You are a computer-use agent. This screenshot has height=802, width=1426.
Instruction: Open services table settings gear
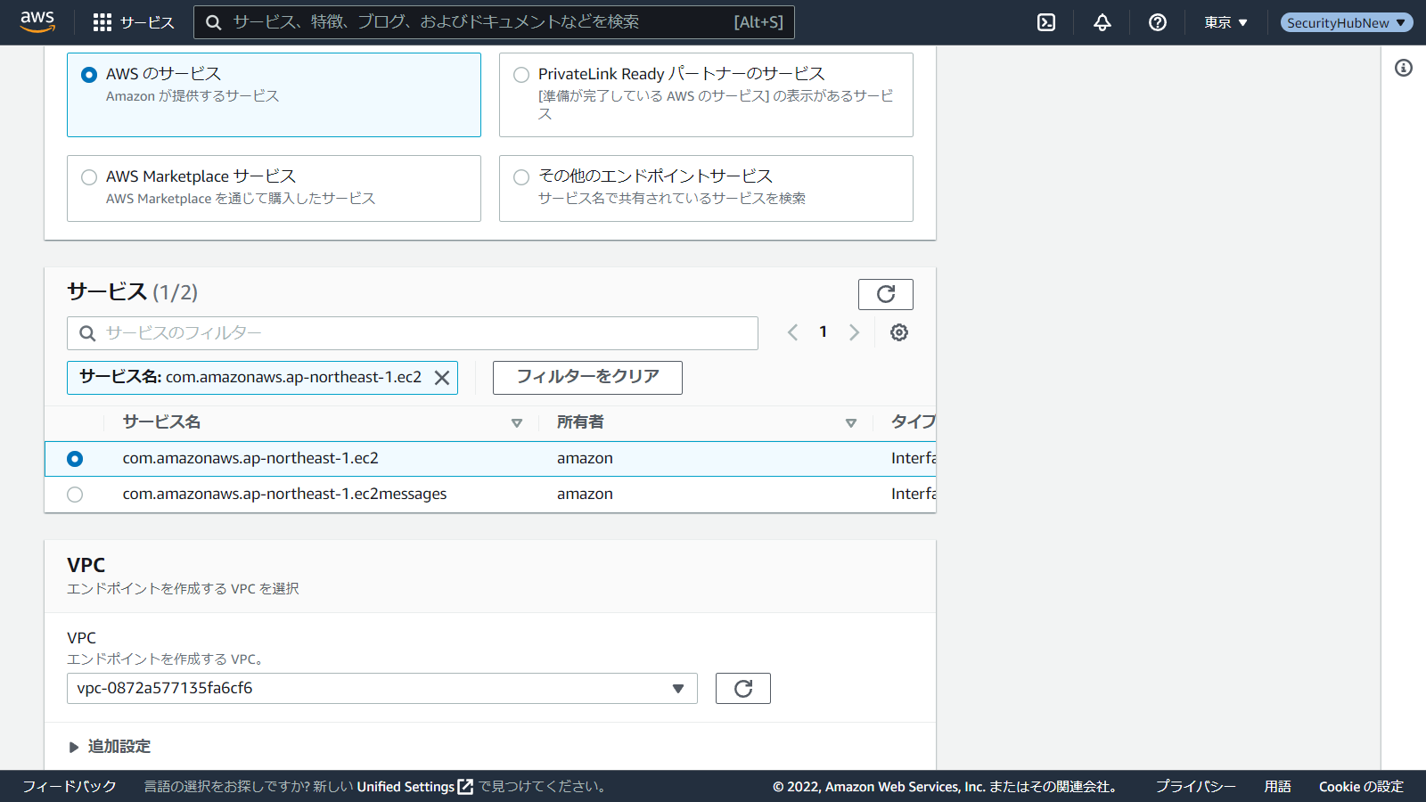[899, 332]
